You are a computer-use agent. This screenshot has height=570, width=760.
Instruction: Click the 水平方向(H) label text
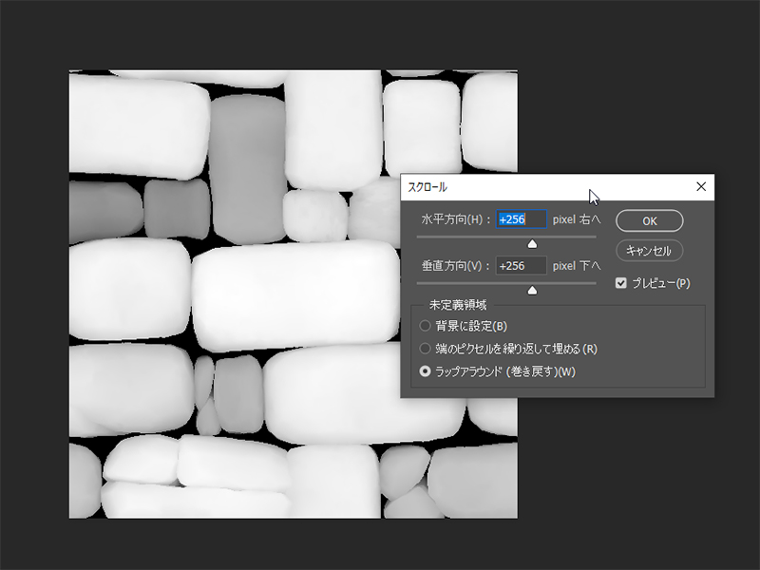(x=456, y=219)
